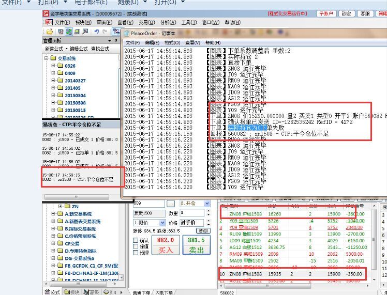This screenshot has height=295, width=387.
Task: Open the 交易(O) menu
Action: point(146,23)
